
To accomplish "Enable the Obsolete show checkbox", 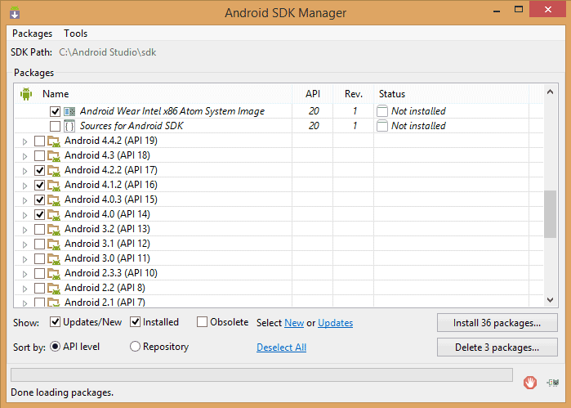I will point(202,322).
